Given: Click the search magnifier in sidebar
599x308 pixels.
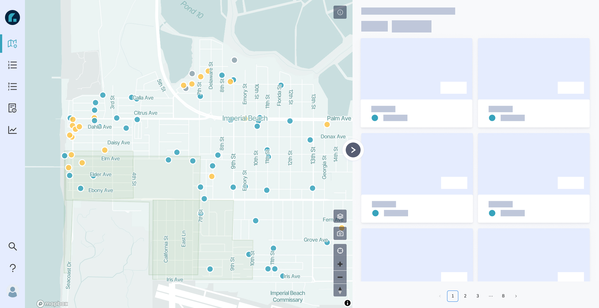Looking at the screenshot, I should pyautogui.click(x=12, y=246).
